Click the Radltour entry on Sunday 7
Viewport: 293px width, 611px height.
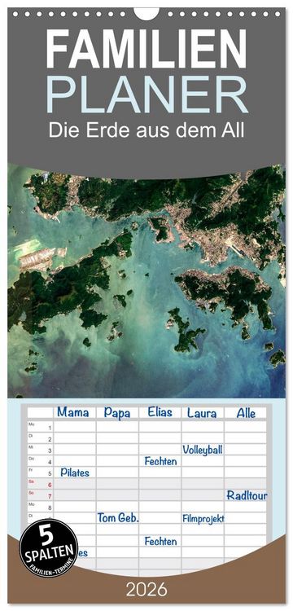coord(247,495)
